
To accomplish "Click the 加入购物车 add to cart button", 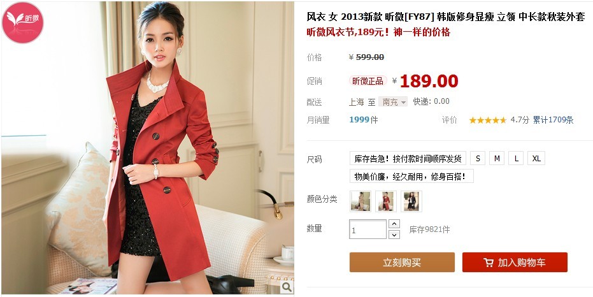I will pyautogui.click(x=515, y=262).
